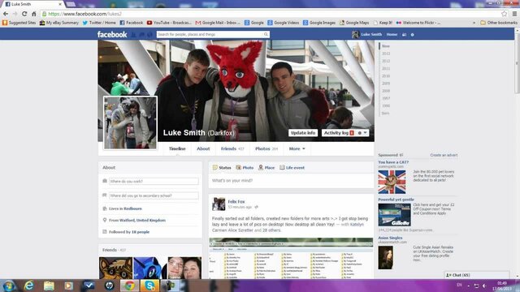Open Windows Explorer folder on taskbar
The image size is (520, 292).
[49, 286]
